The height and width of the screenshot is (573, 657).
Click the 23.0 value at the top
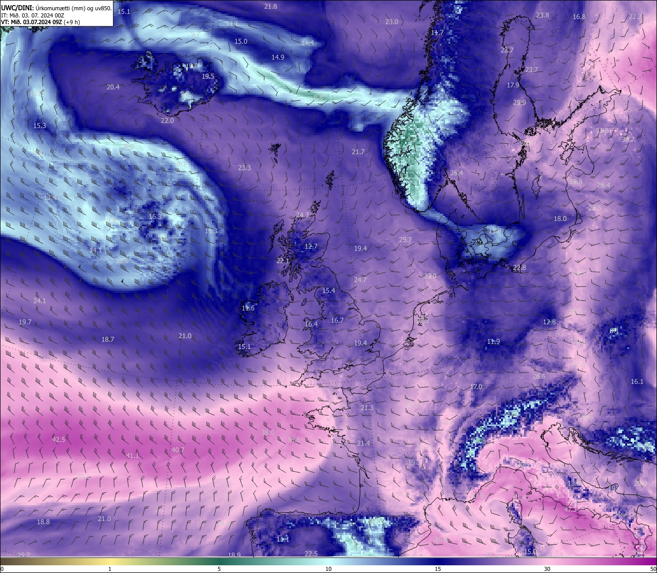pos(392,22)
